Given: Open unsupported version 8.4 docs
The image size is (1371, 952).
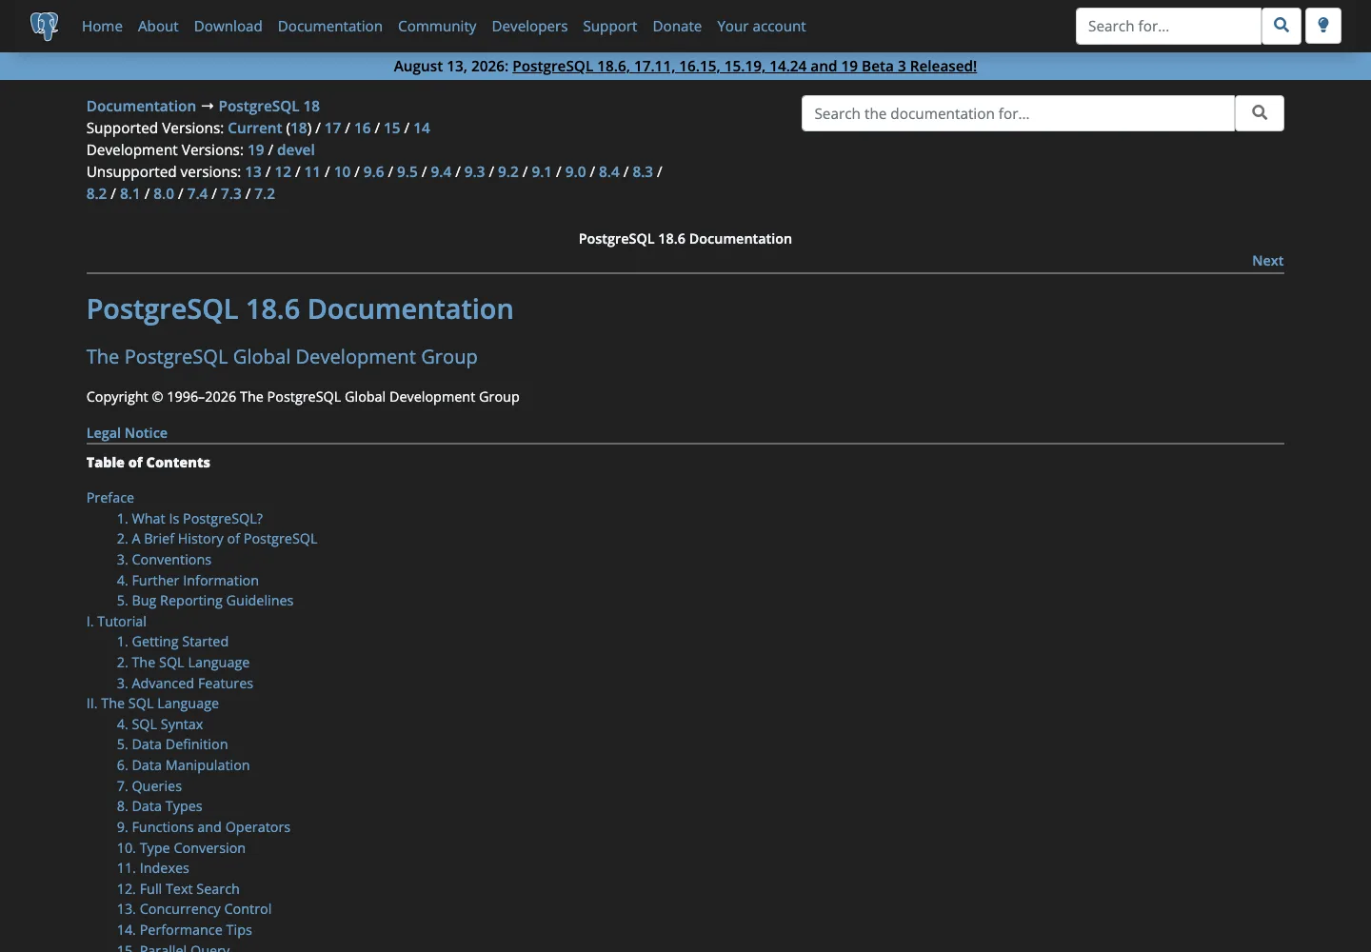Looking at the screenshot, I should 609,171.
